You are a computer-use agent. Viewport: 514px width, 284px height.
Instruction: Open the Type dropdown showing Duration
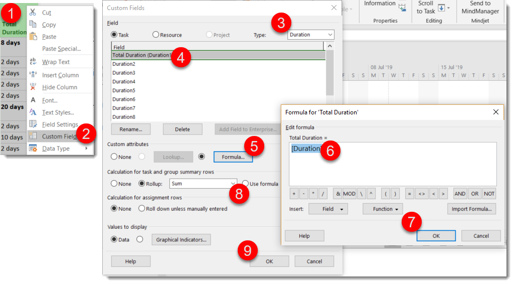click(311, 35)
